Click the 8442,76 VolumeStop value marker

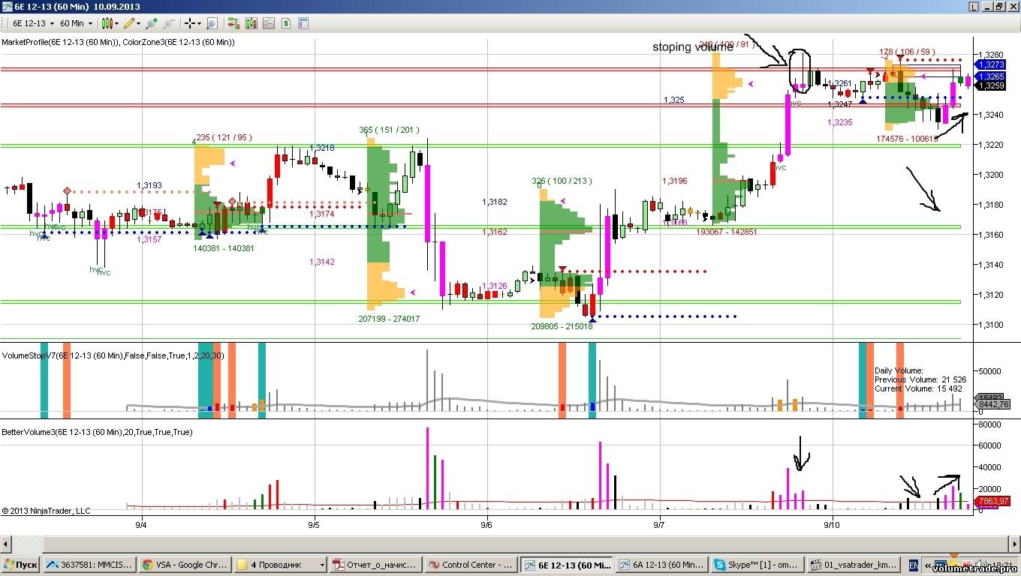tap(992, 404)
